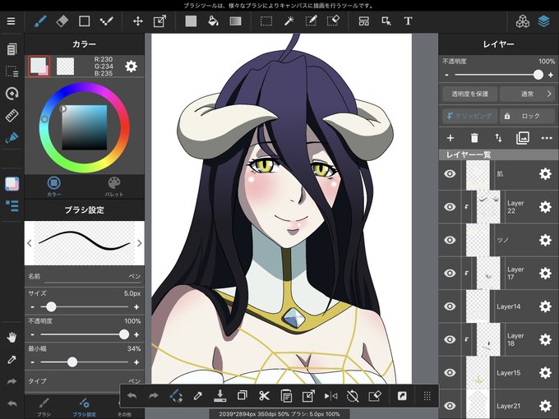Hide the 肌 layer
559x419 pixels.
click(450, 173)
